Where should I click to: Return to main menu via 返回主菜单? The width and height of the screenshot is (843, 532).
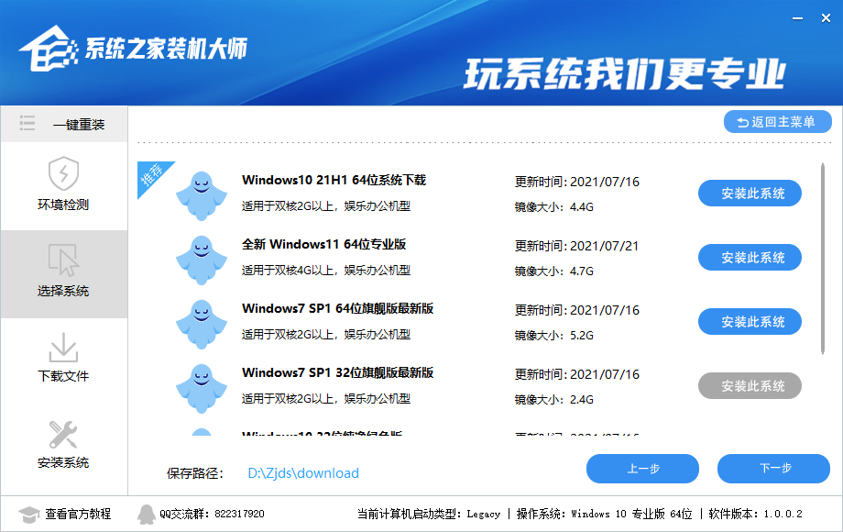coord(777,122)
